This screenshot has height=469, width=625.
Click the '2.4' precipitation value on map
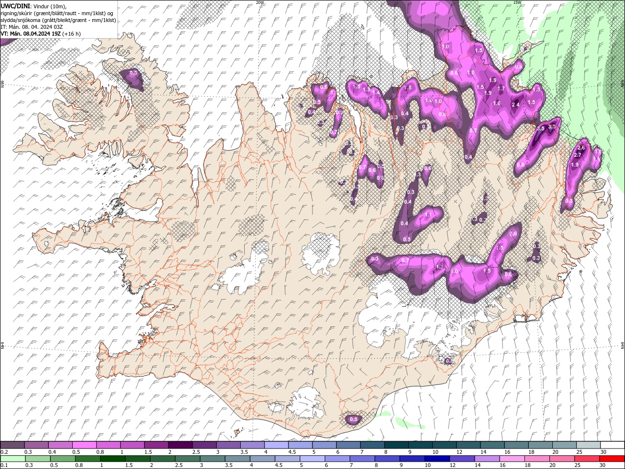(x=516, y=105)
